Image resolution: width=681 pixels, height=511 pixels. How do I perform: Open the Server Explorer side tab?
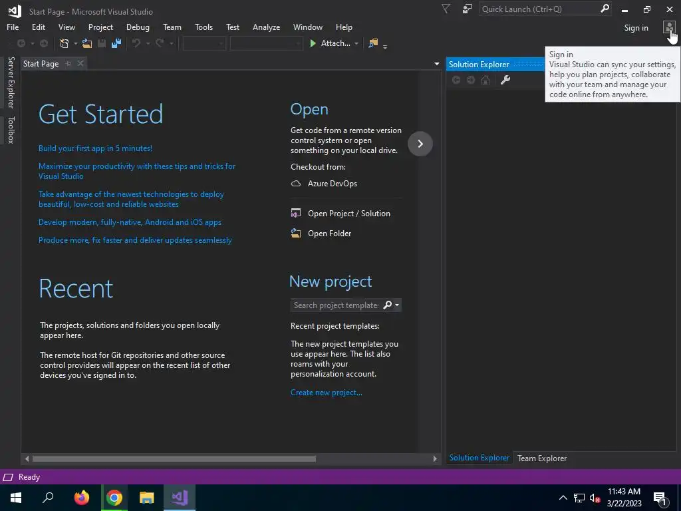coord(11,82)
